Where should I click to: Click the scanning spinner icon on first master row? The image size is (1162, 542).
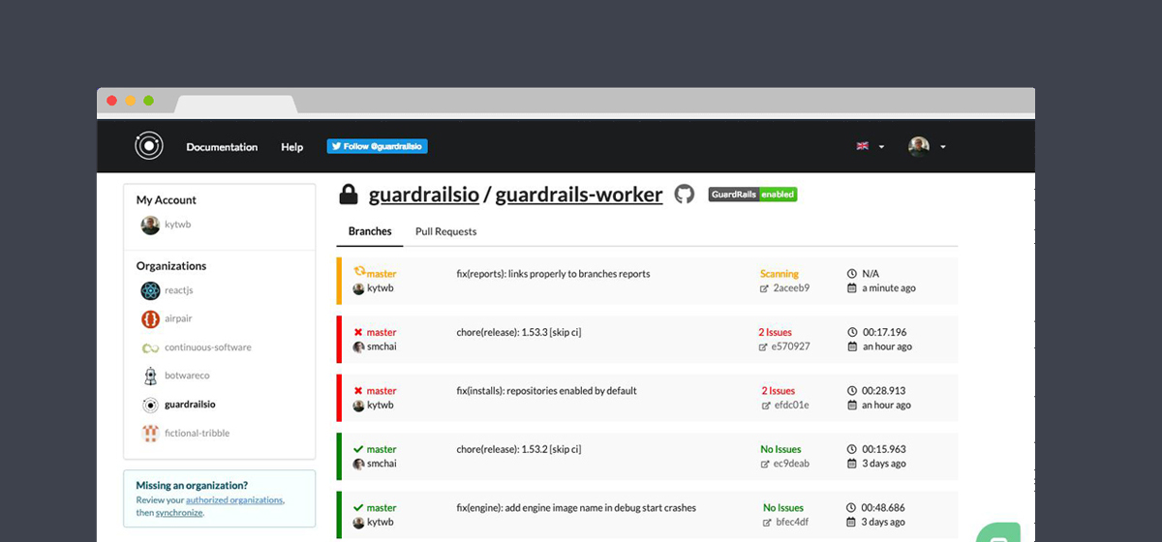(x=359, y=272)
